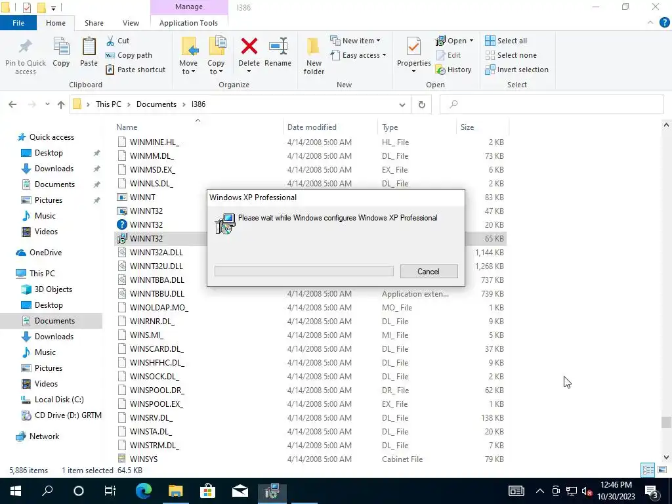Click the red Delete icon
Screen dimensions: 672x504
pos(249,46)
